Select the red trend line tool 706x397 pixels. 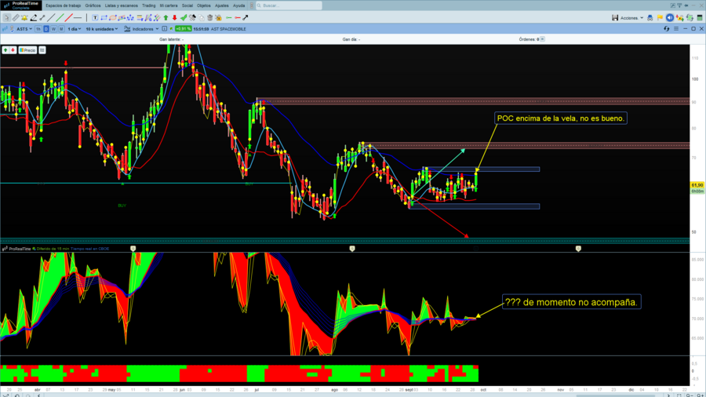pyautogui.click(x=69, y=17)
